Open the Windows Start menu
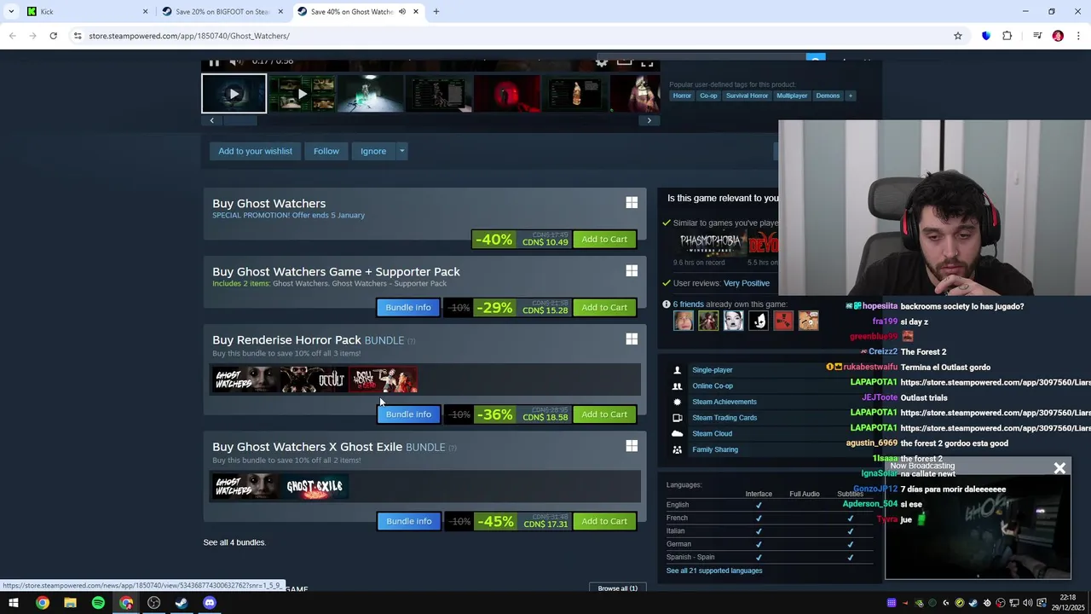Screen dimensions: 1091x614 tap(14, 603)
